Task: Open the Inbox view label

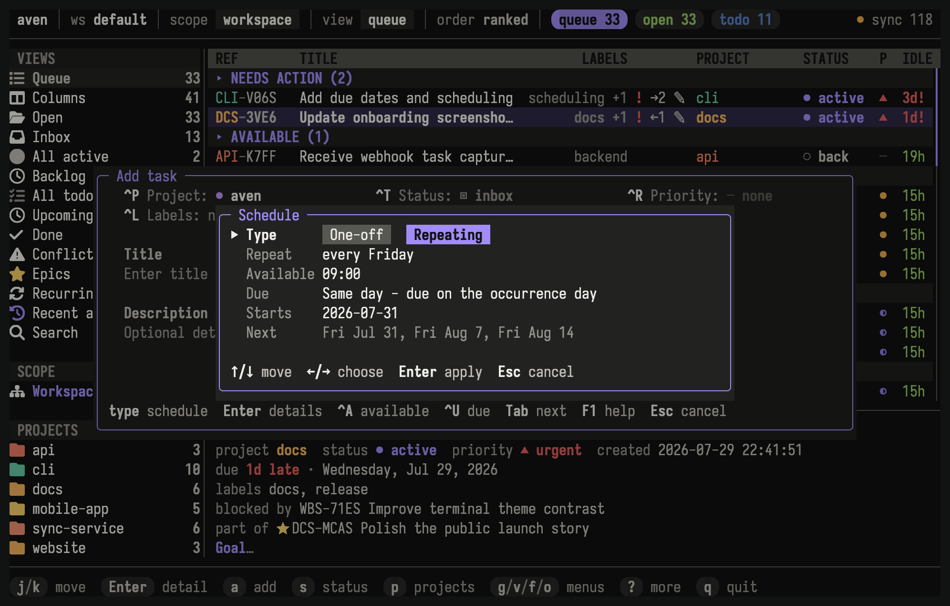Action: pyautogui.click(x=51, y=137)
